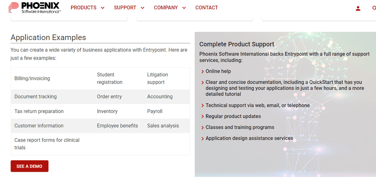Image resolution: width=376 pixels, height=180 pixels.
Task: Click the SEE A DEMO button
Action: [29, 166]
